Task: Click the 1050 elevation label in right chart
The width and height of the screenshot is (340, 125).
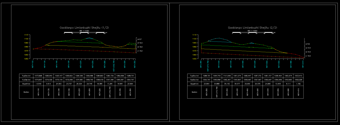Action: (x=195, y=59)
